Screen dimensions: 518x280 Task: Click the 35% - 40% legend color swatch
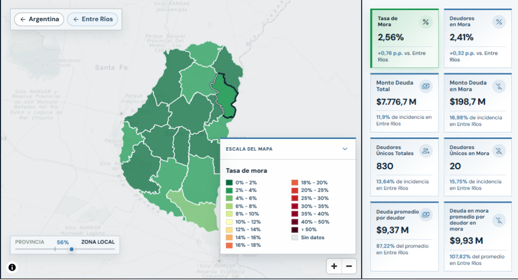coord(295,214)
